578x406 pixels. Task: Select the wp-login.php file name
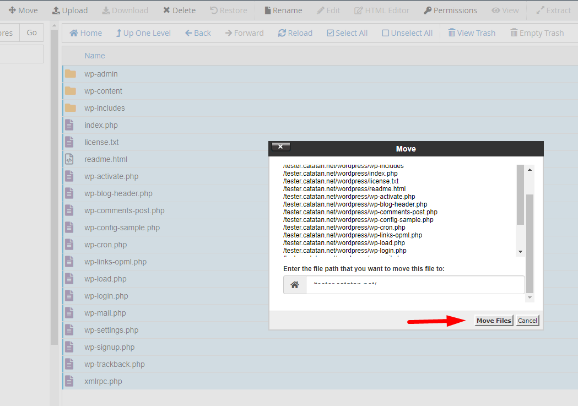pos(106,296)
